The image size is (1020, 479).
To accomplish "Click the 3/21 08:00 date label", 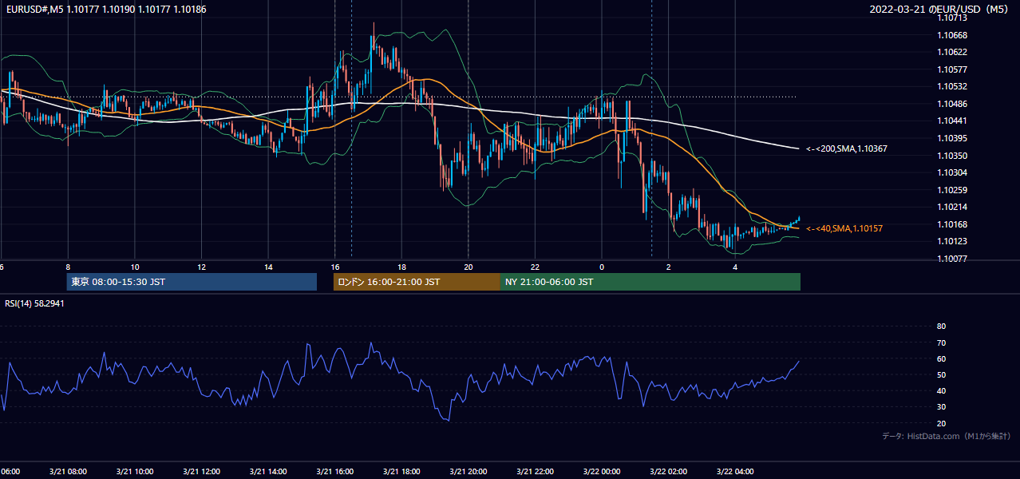I will [x=67, y=472].
